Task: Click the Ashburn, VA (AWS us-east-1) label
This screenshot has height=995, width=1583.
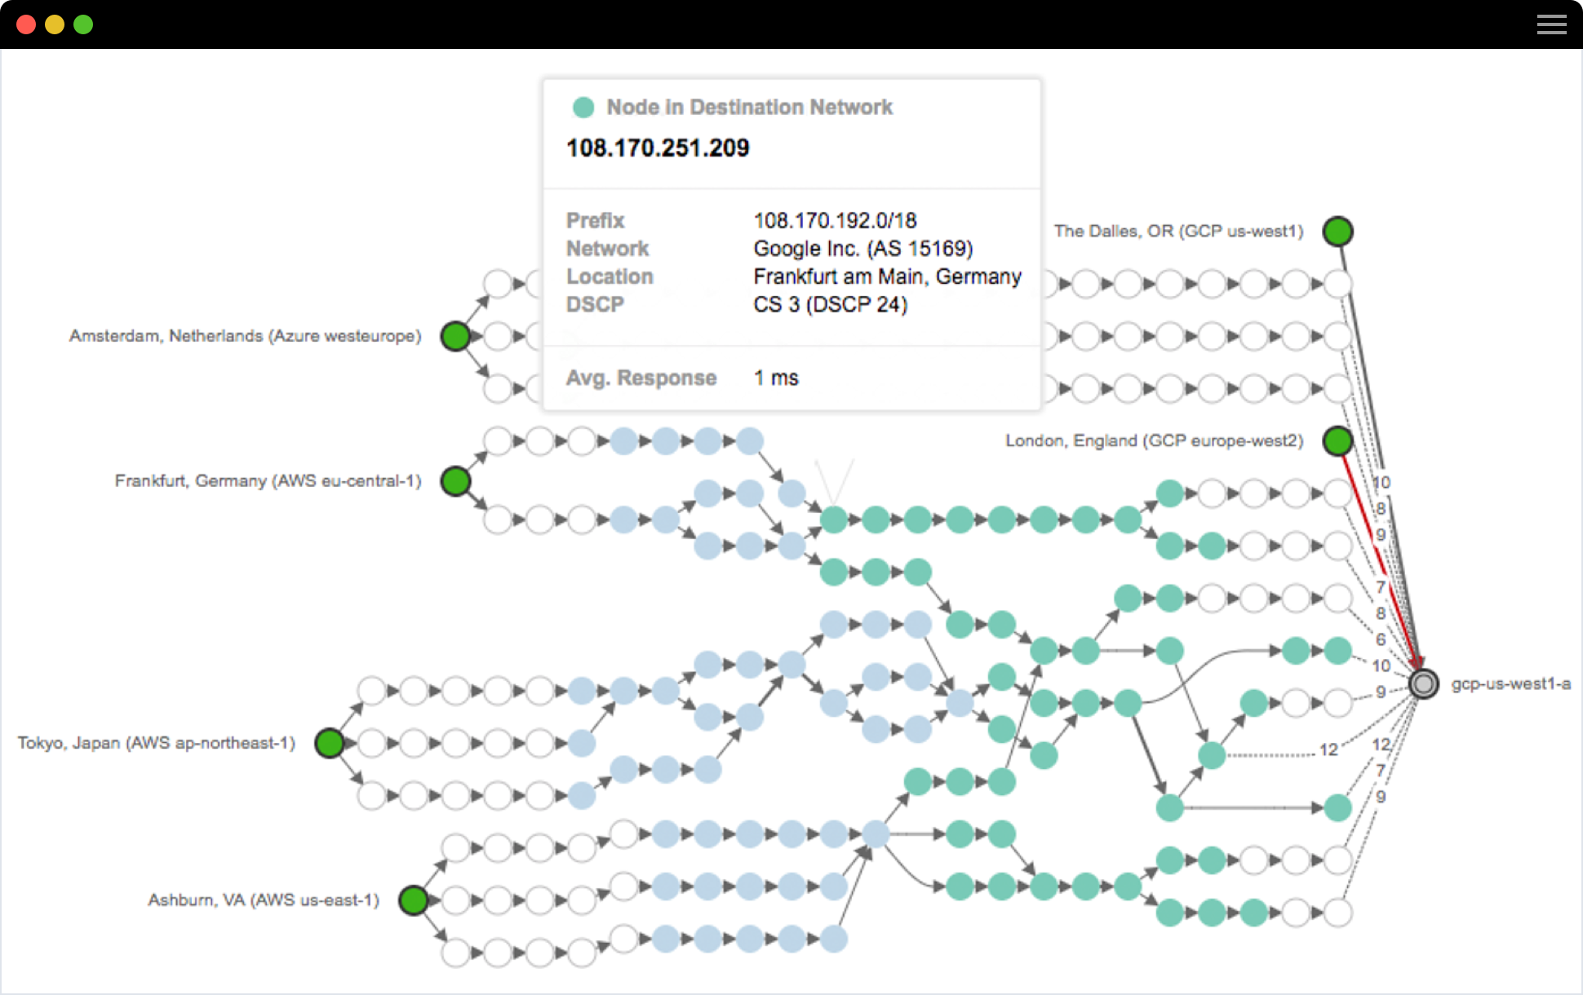Action: (264, 900)
